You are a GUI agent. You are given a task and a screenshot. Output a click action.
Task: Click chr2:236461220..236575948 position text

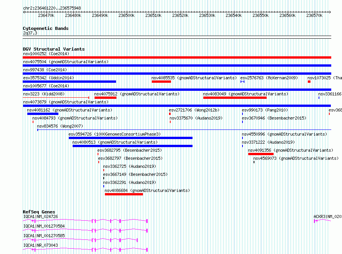point(52,8)
